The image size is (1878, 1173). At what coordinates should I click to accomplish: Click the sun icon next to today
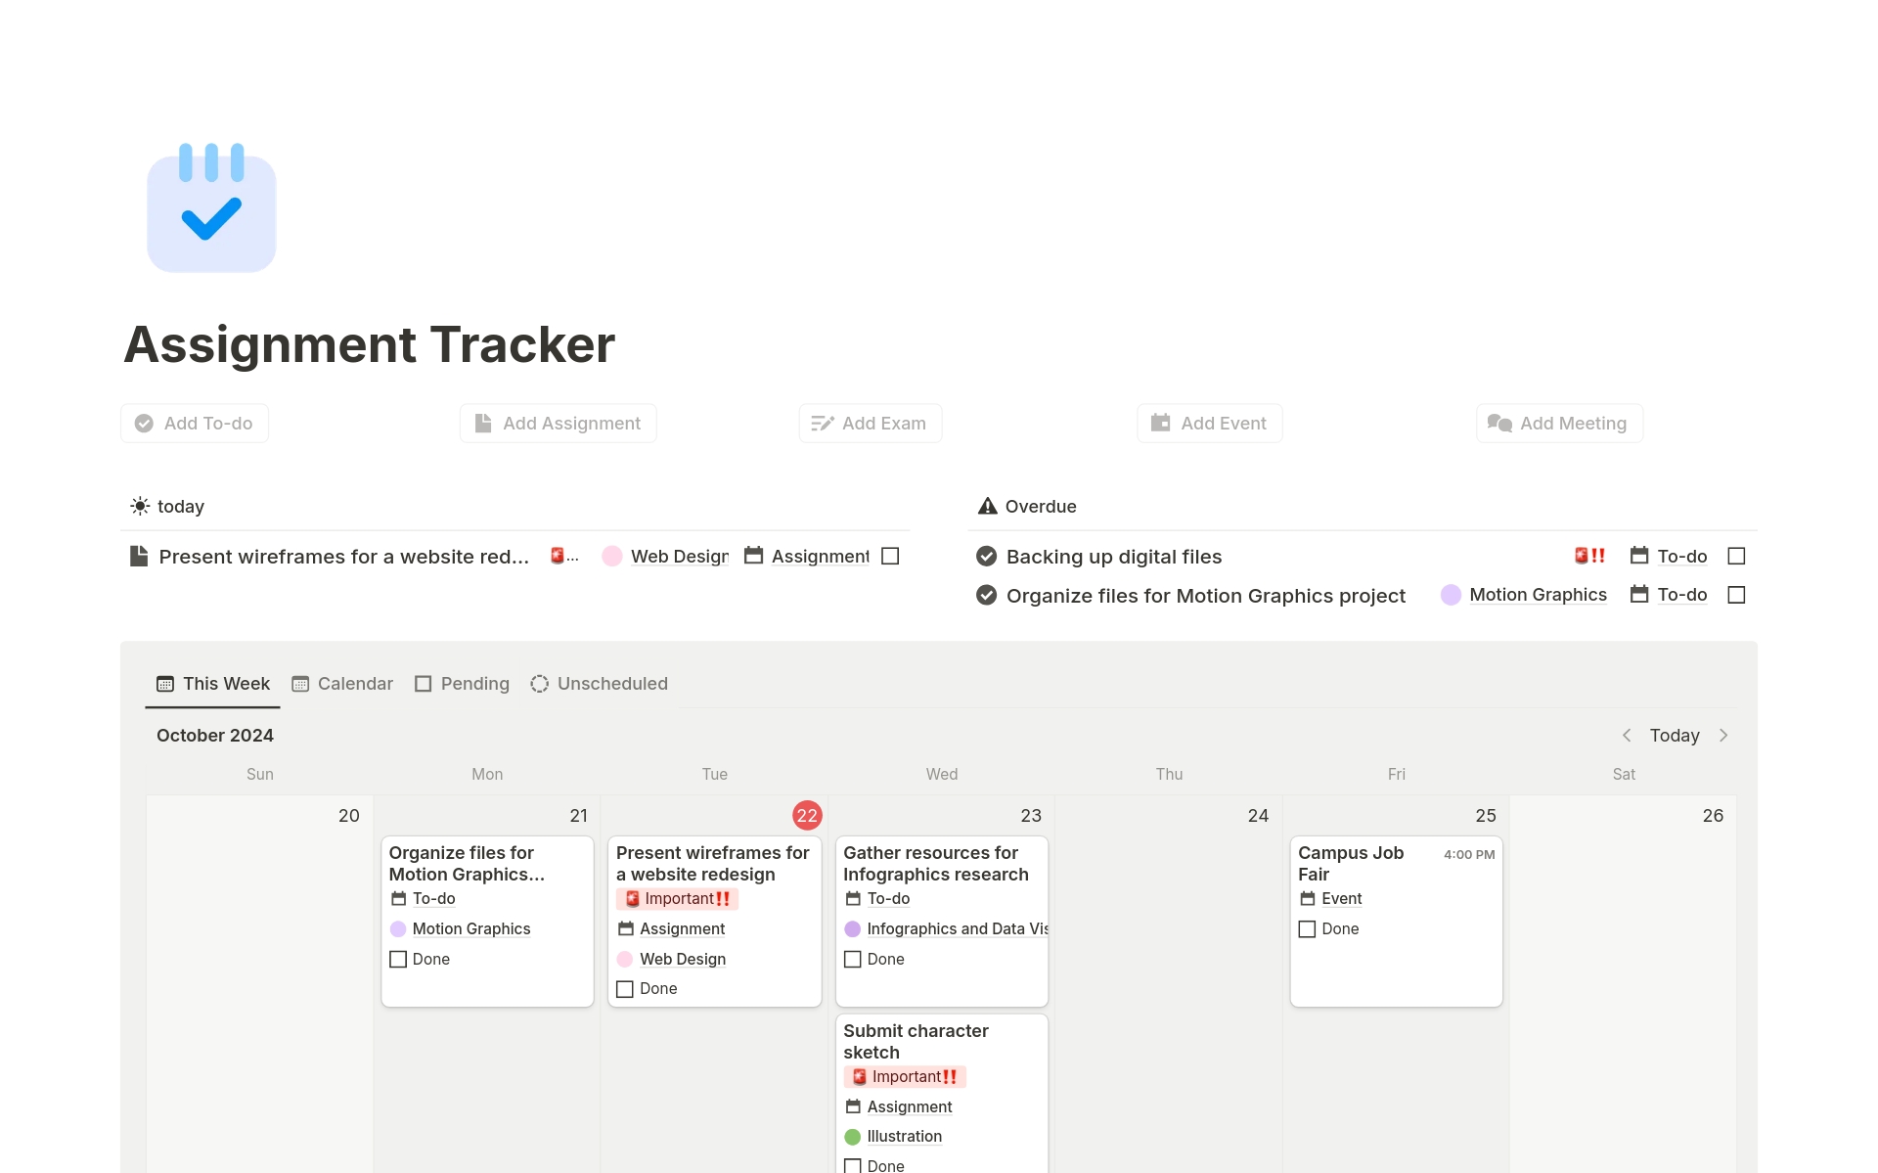[x=141, y=506]
